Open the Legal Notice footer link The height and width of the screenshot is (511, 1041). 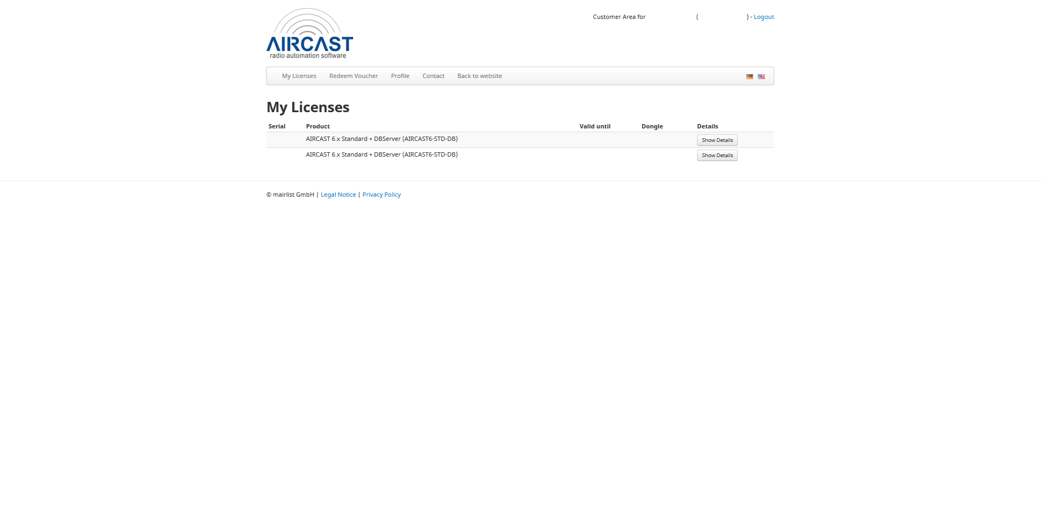point(338,195)
